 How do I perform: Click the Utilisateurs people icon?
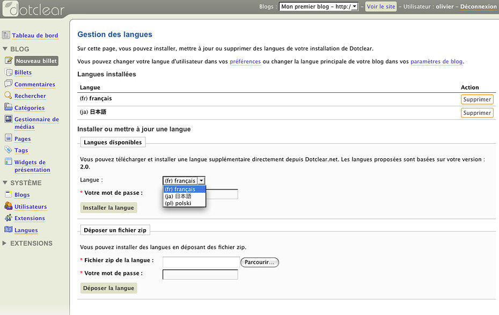(8, 206)
